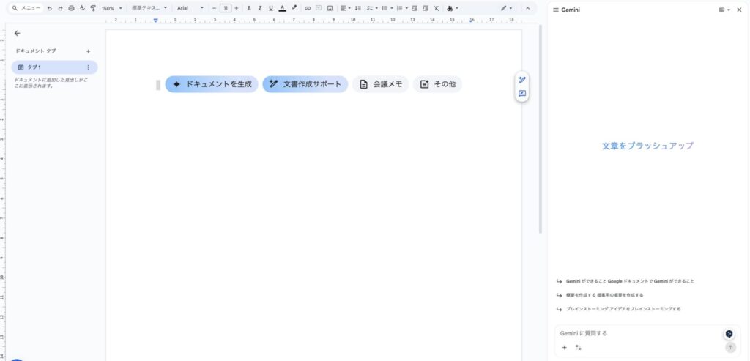Add a new document tab
This screenshot has height=361, width=750.
click(88, 51)
